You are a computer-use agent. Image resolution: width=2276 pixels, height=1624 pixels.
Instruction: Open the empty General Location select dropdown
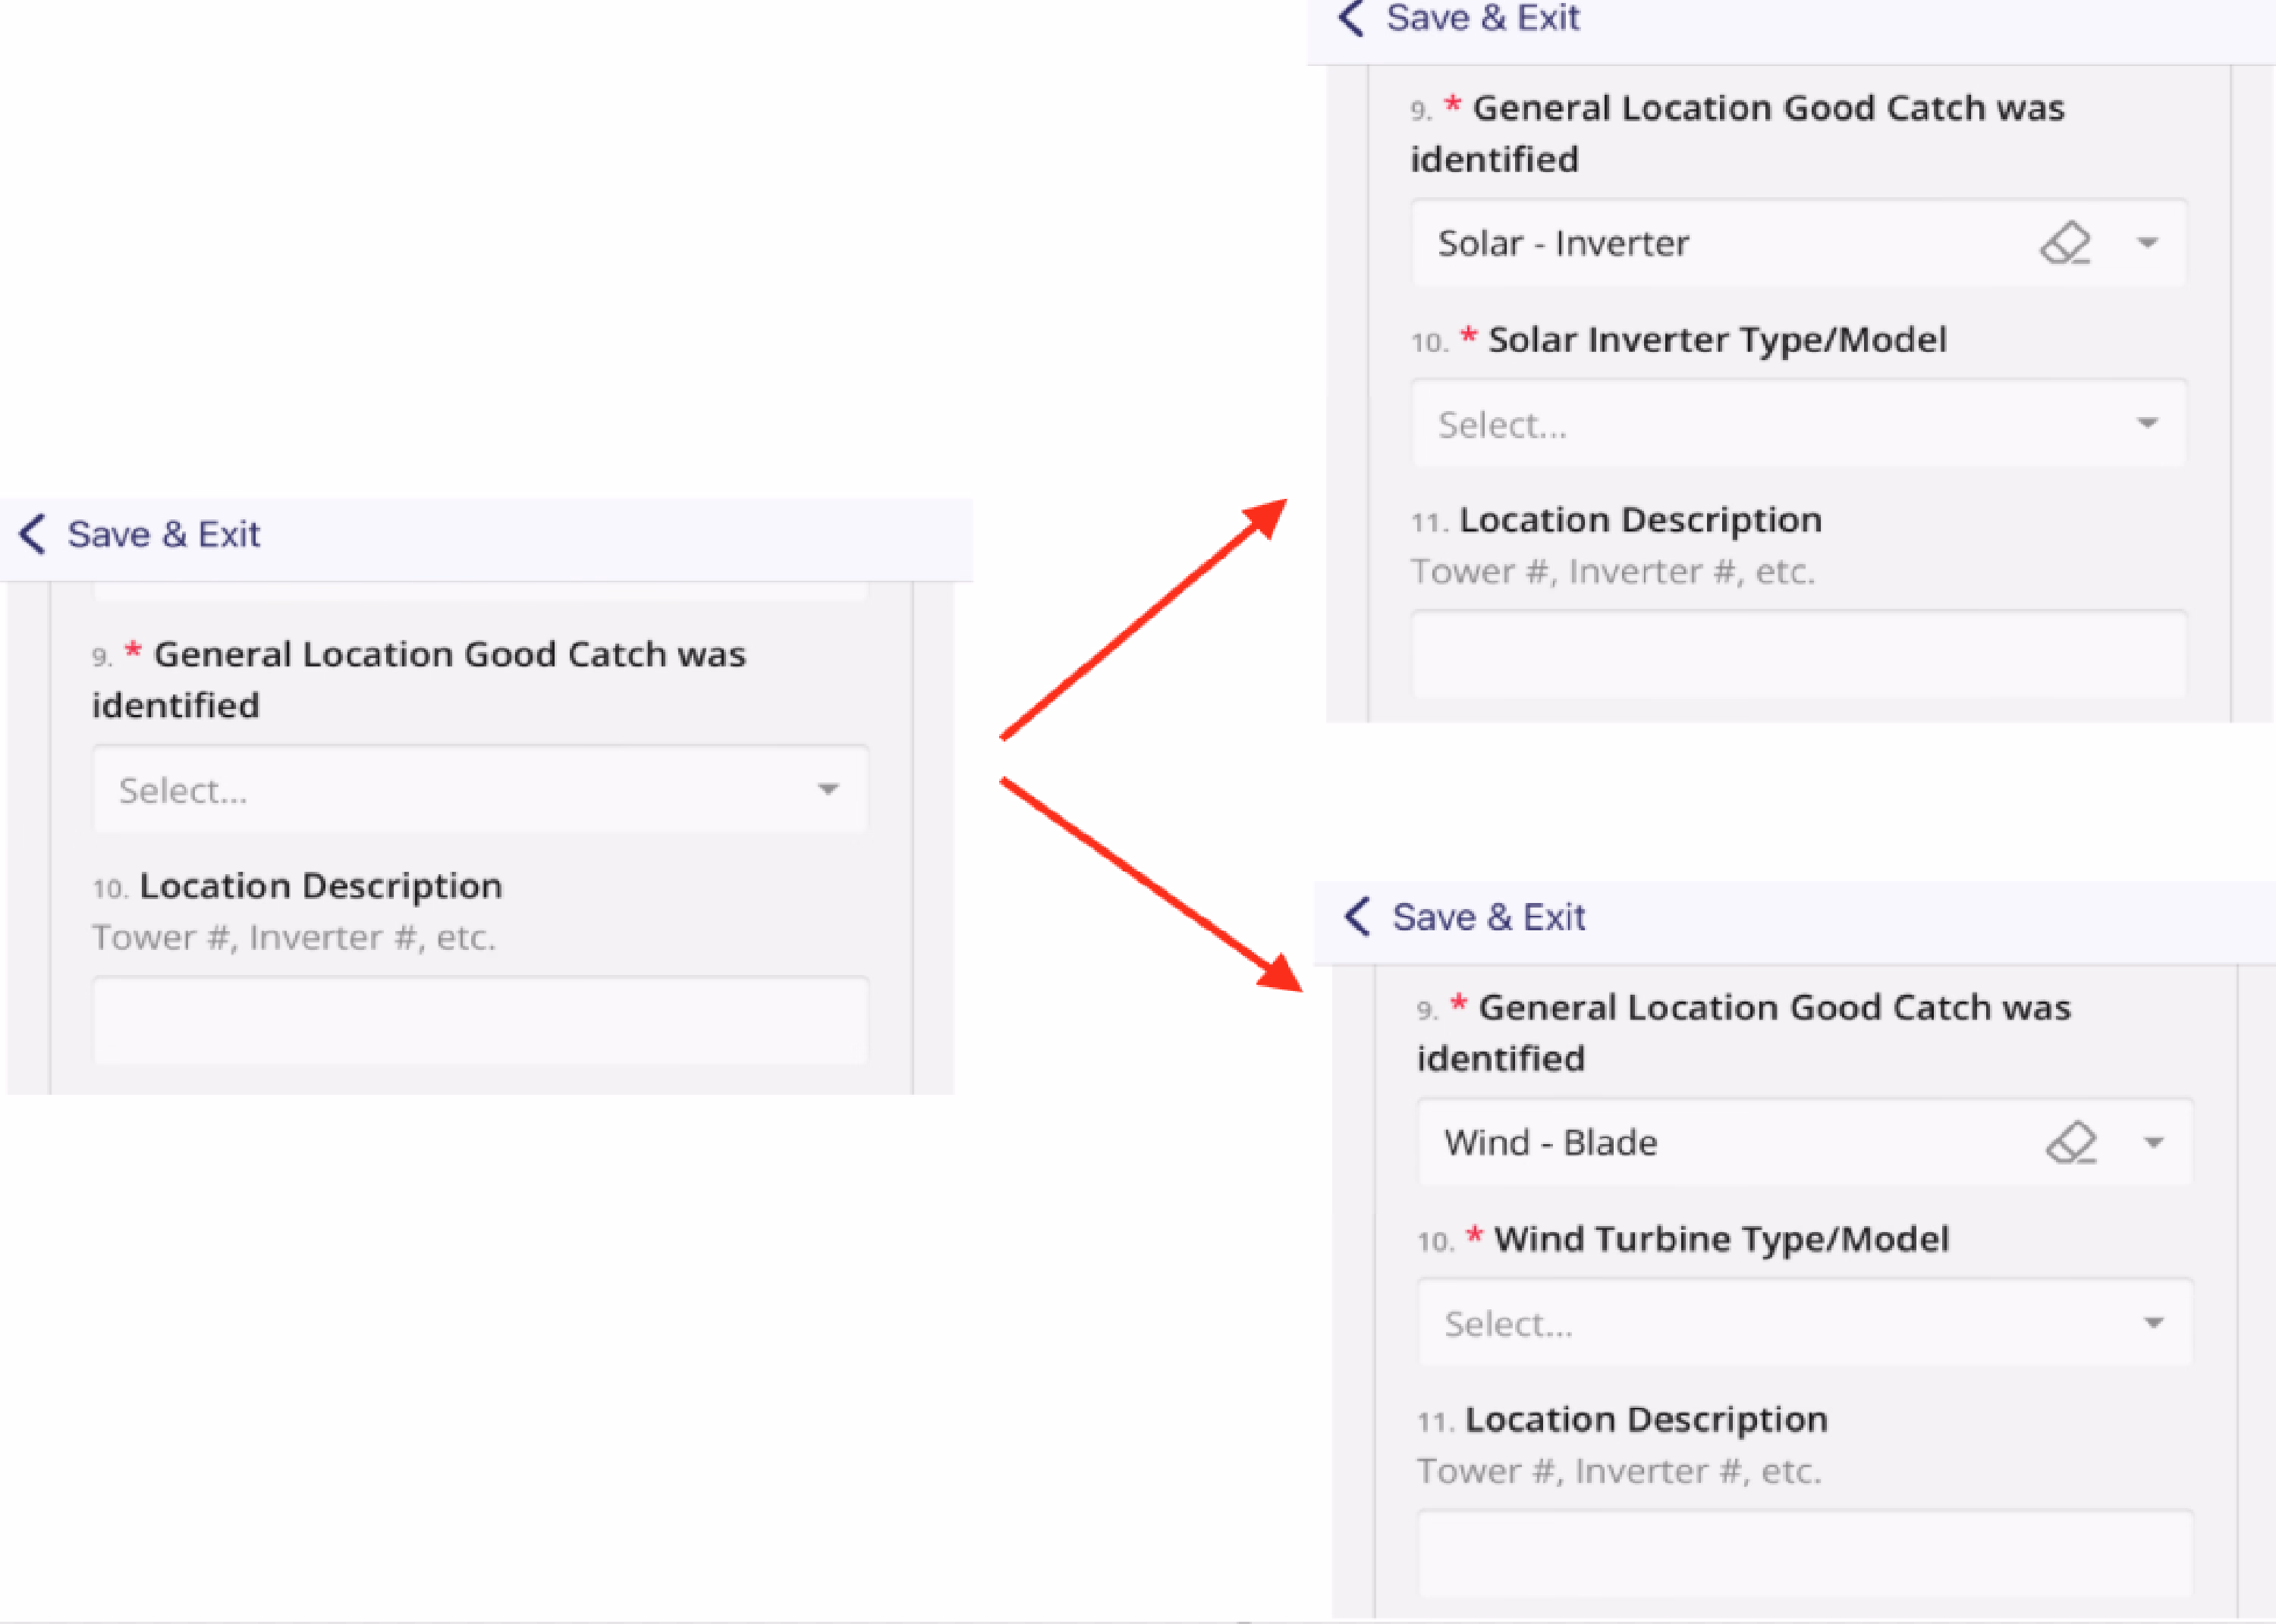[480, 789]
